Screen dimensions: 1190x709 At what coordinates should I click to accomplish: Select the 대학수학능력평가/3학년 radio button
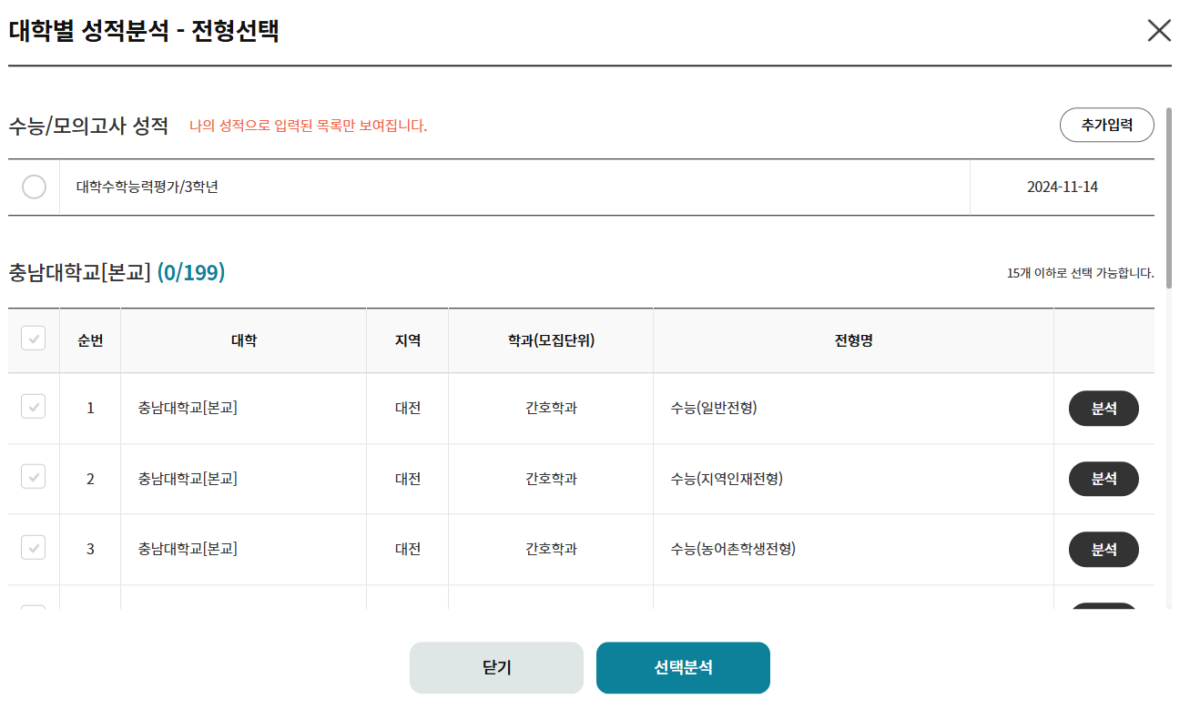click(x=34, y=187)
